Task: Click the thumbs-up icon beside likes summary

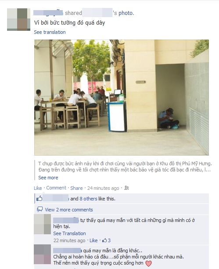Action: (39, 199)
